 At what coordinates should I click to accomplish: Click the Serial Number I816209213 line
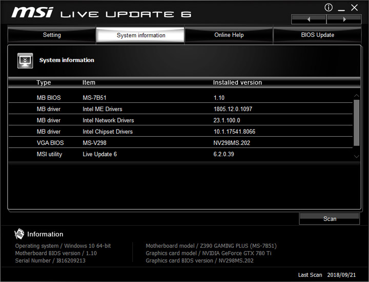click(50, 261)
